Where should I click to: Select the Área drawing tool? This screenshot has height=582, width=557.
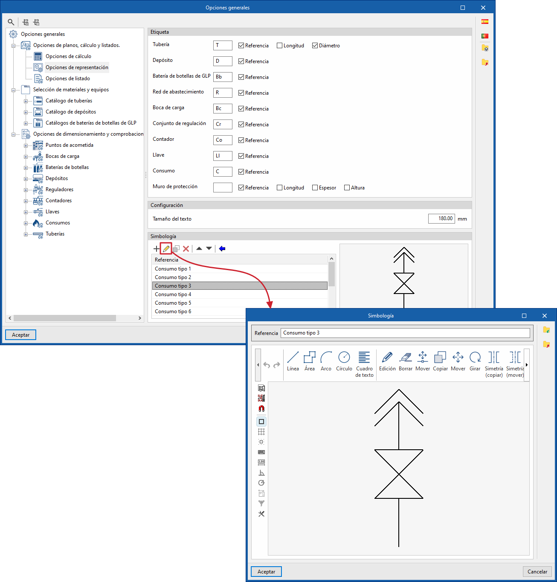tap(310, 361)
